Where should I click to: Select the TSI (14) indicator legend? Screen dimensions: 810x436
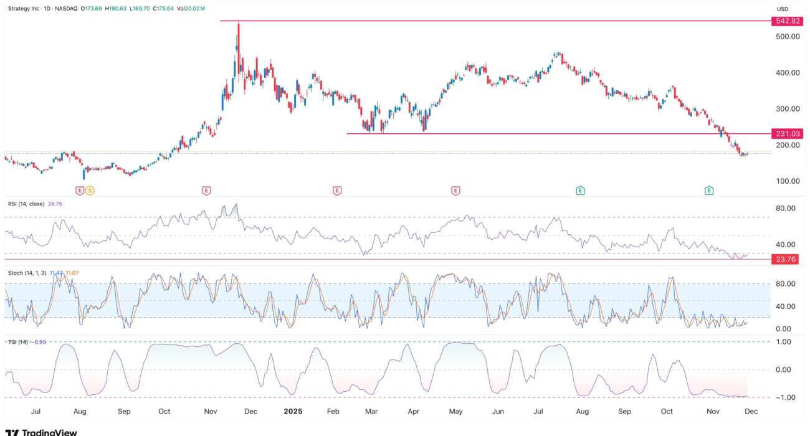click(18, 342)
